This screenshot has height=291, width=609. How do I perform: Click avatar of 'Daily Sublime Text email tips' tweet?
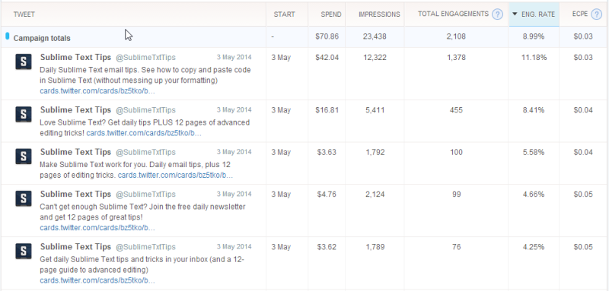24,62
